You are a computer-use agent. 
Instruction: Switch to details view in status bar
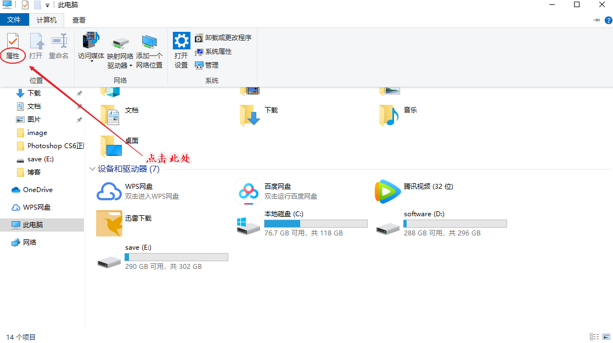click(594, 336)
